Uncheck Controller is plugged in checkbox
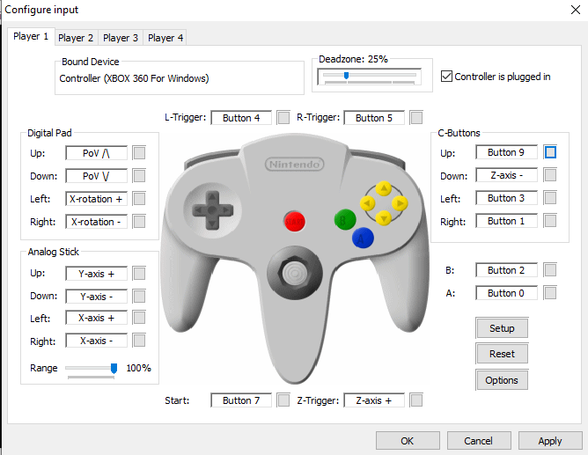Viewport: 588px width, 455px height. point(446,76)
